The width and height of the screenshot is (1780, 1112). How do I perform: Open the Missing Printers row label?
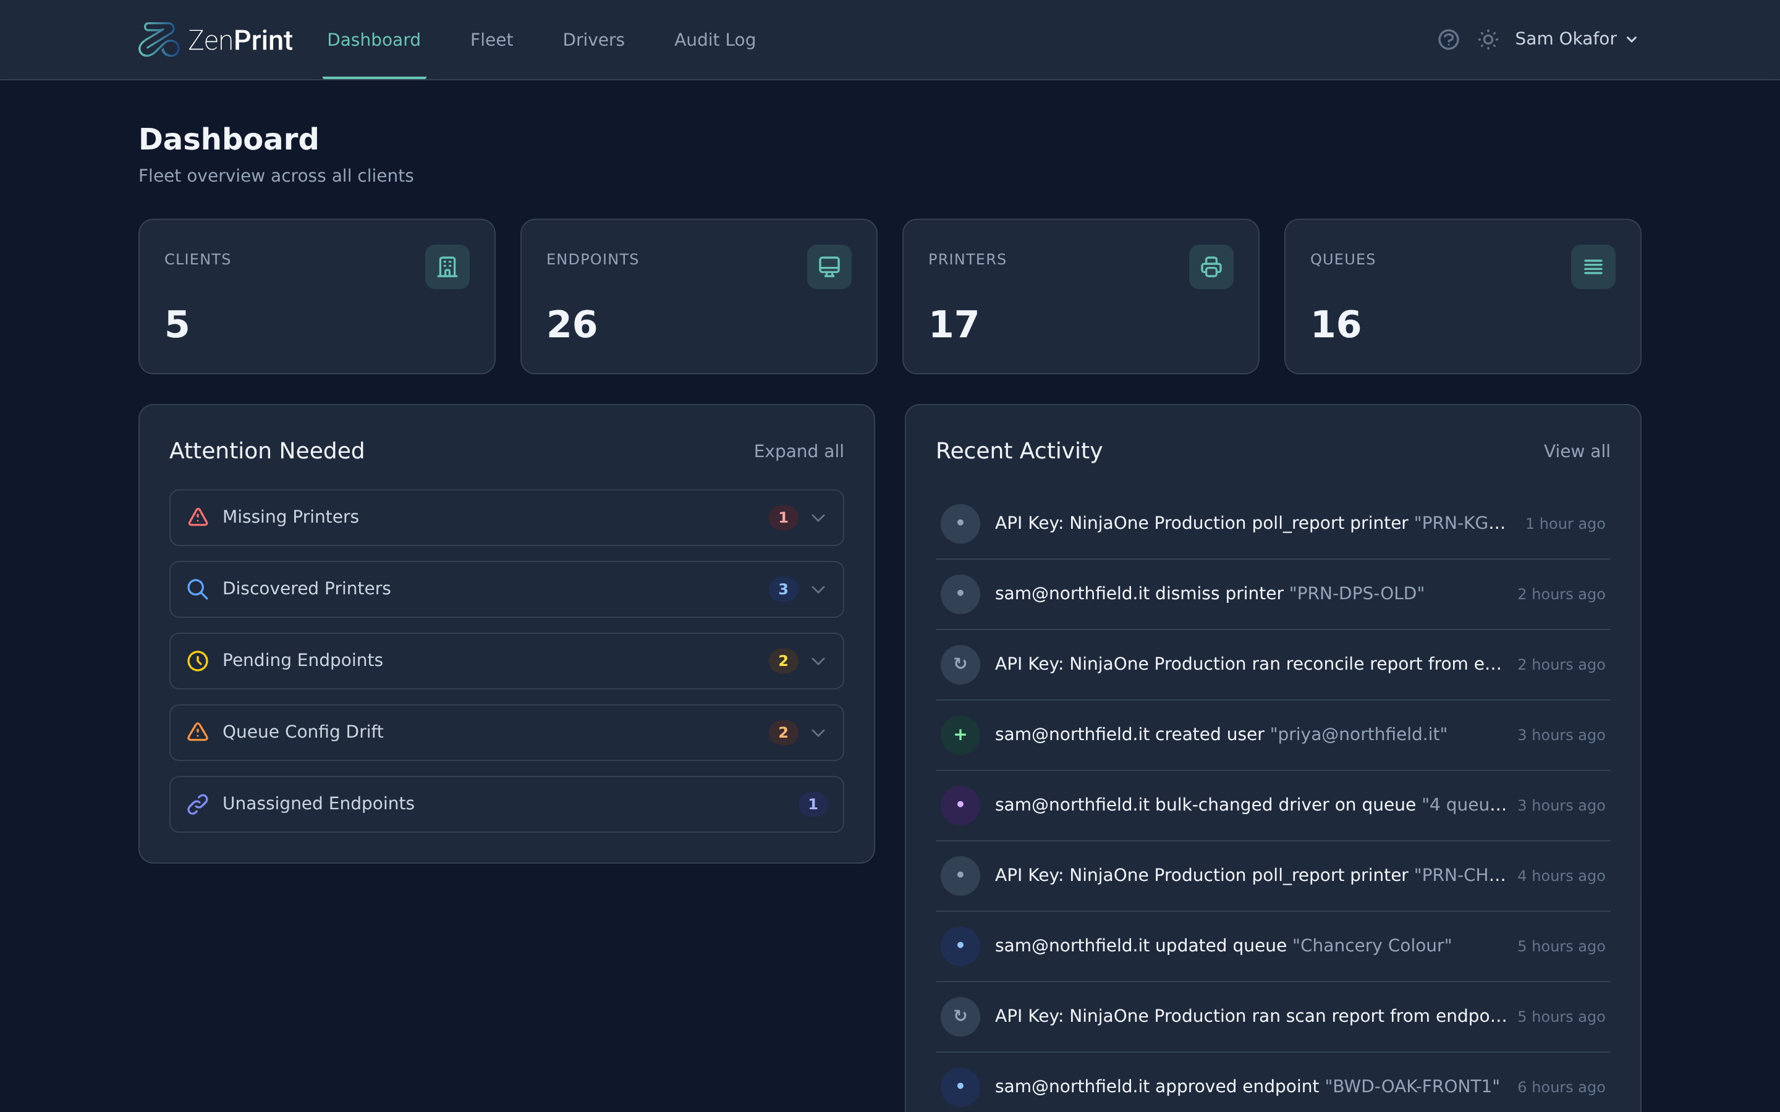click(290, 517)
